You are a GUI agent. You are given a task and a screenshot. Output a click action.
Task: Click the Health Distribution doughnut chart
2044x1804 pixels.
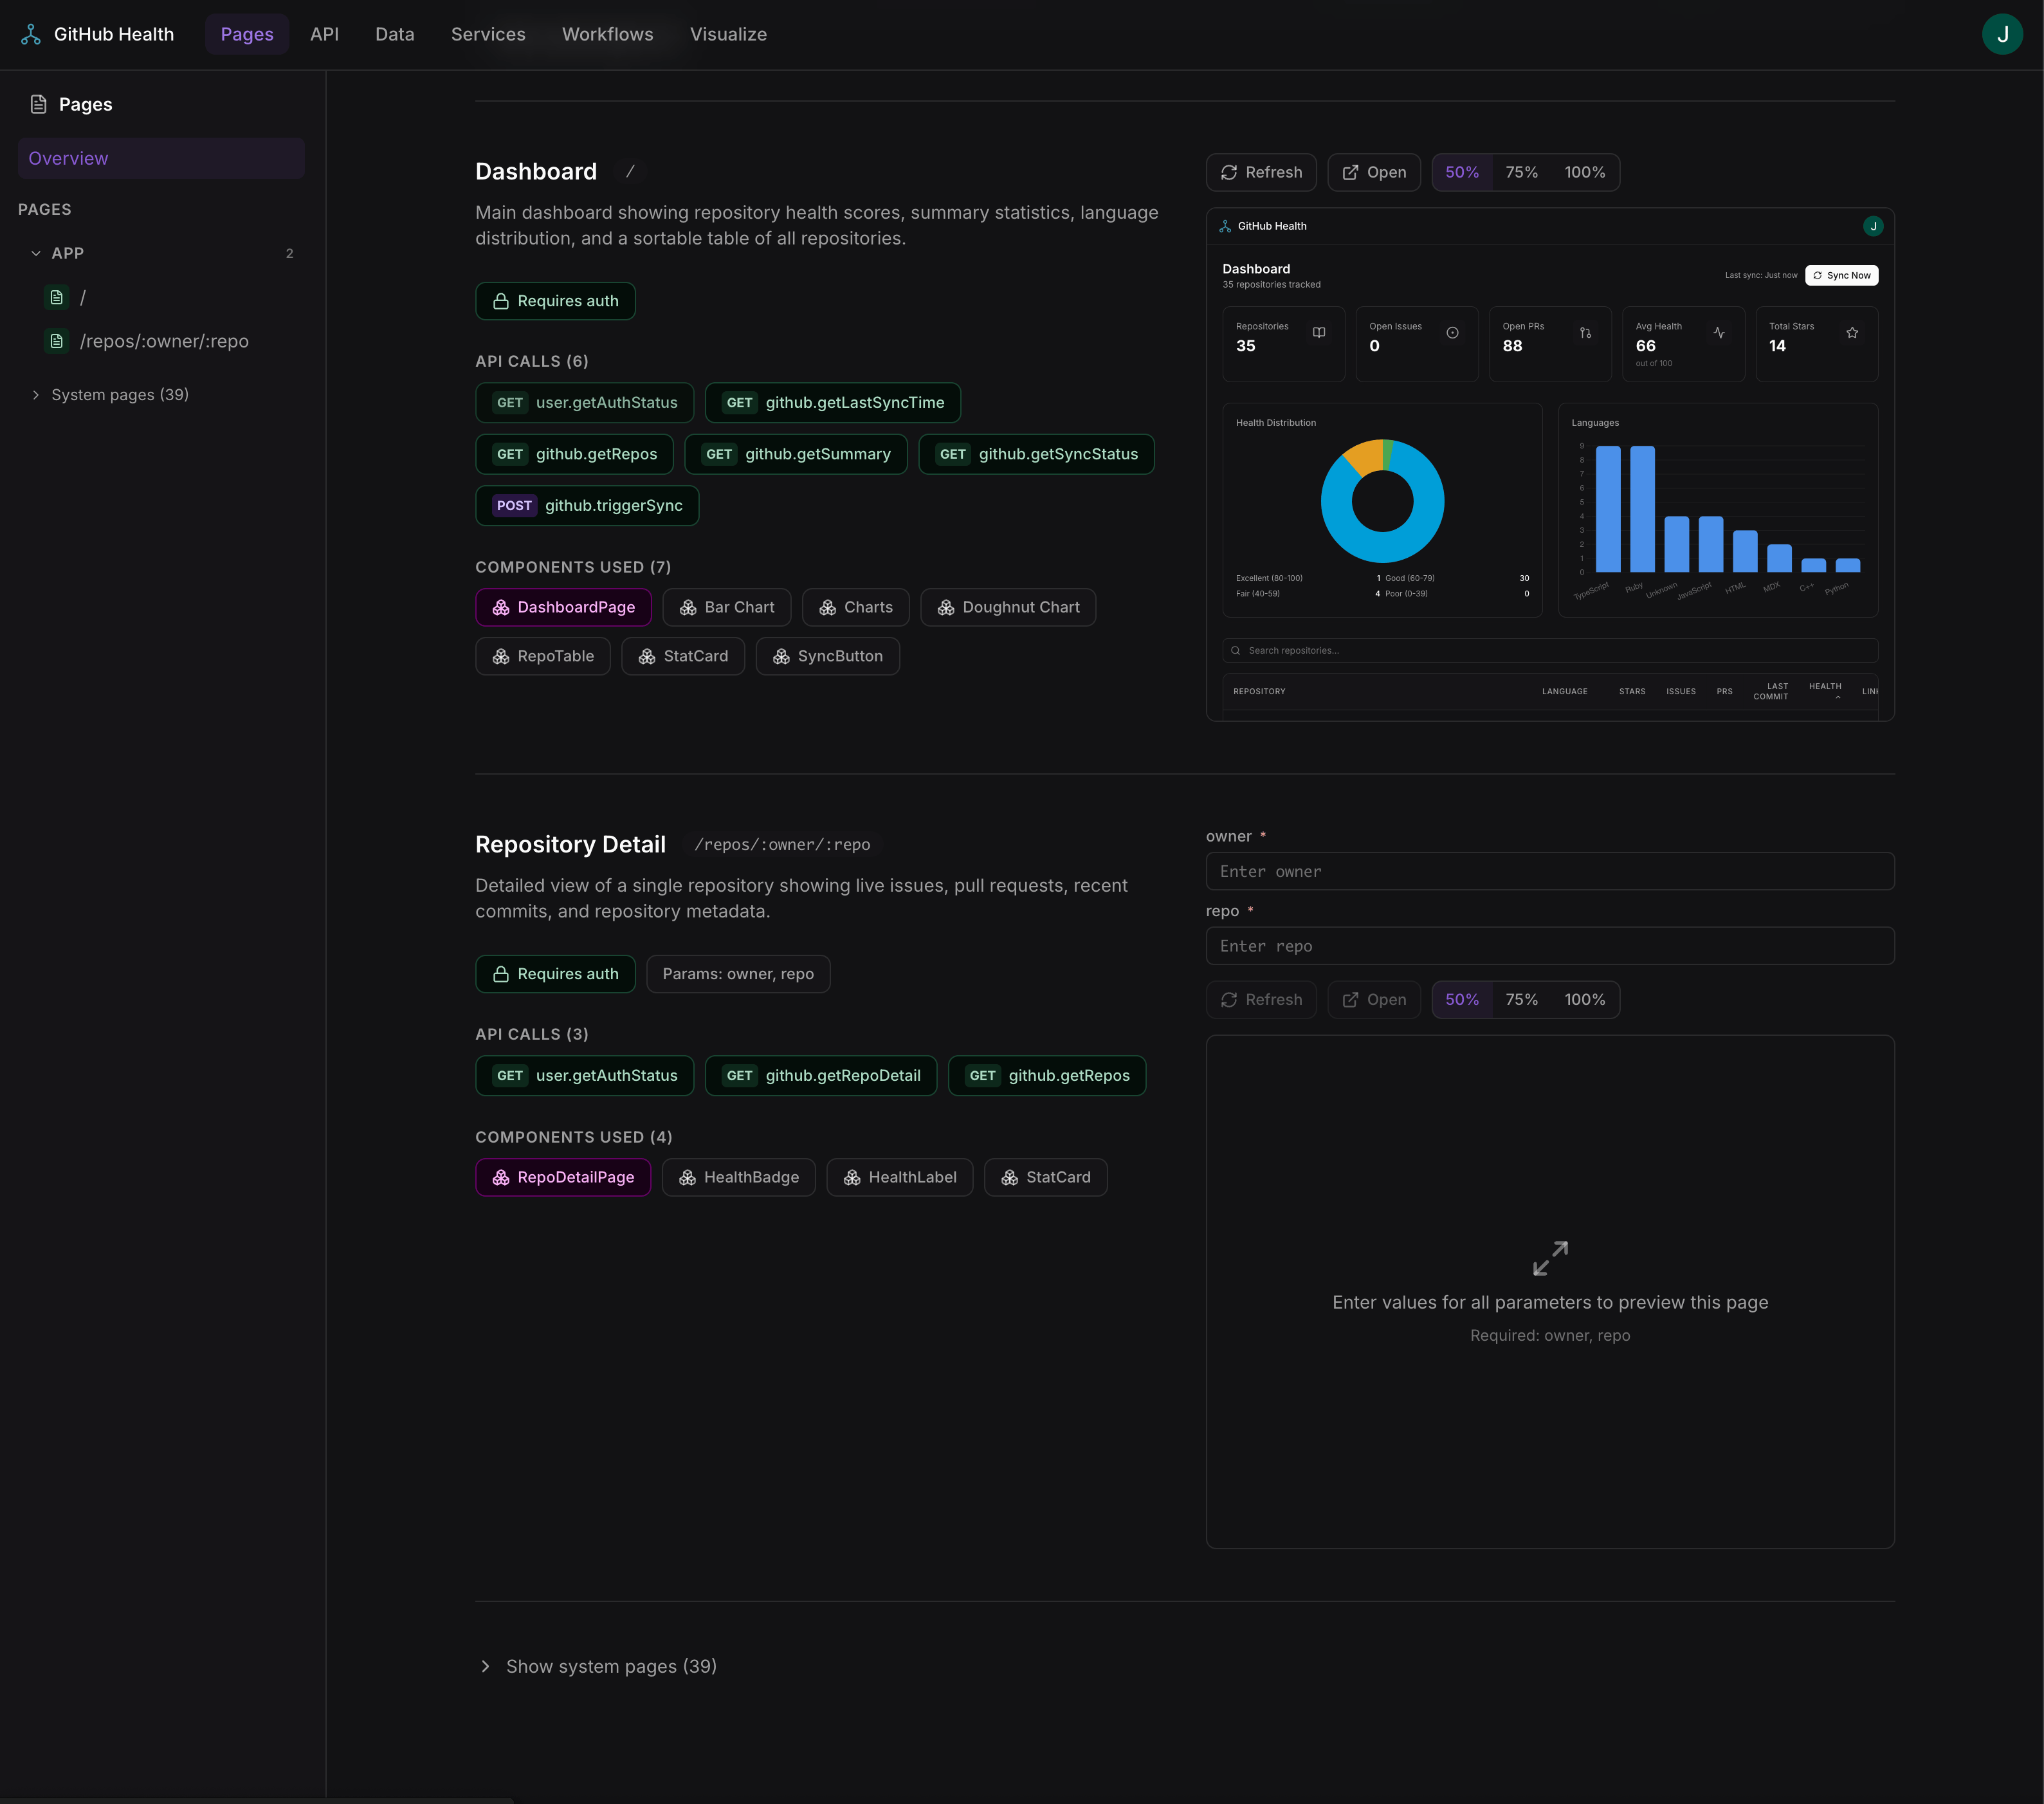[1382, 501]
